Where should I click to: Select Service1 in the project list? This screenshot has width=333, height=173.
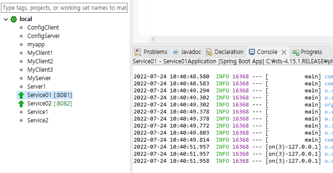pyautogui.click(x=37, y=112)
